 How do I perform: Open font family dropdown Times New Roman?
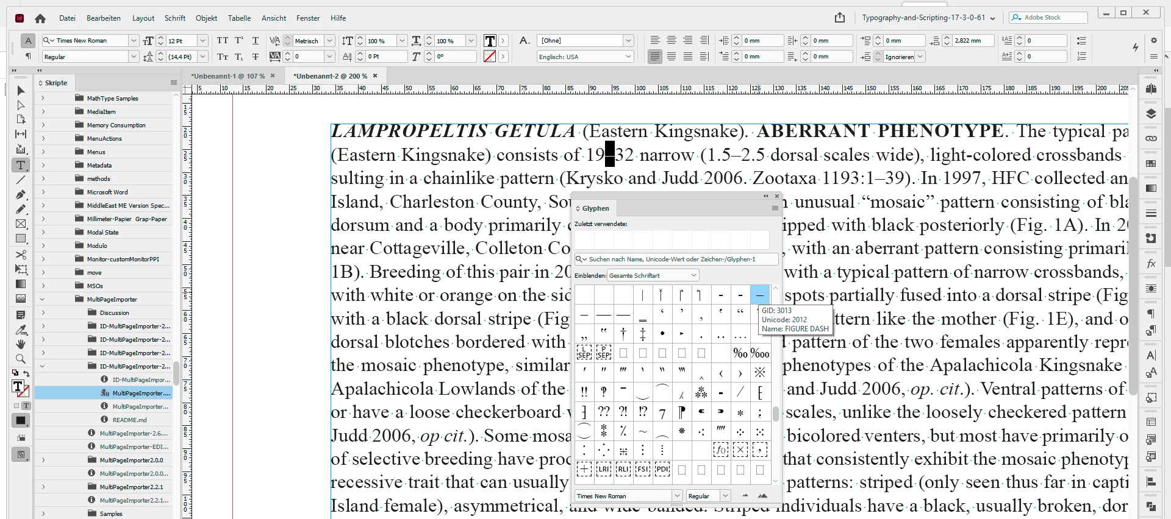(x=133, y=41)
